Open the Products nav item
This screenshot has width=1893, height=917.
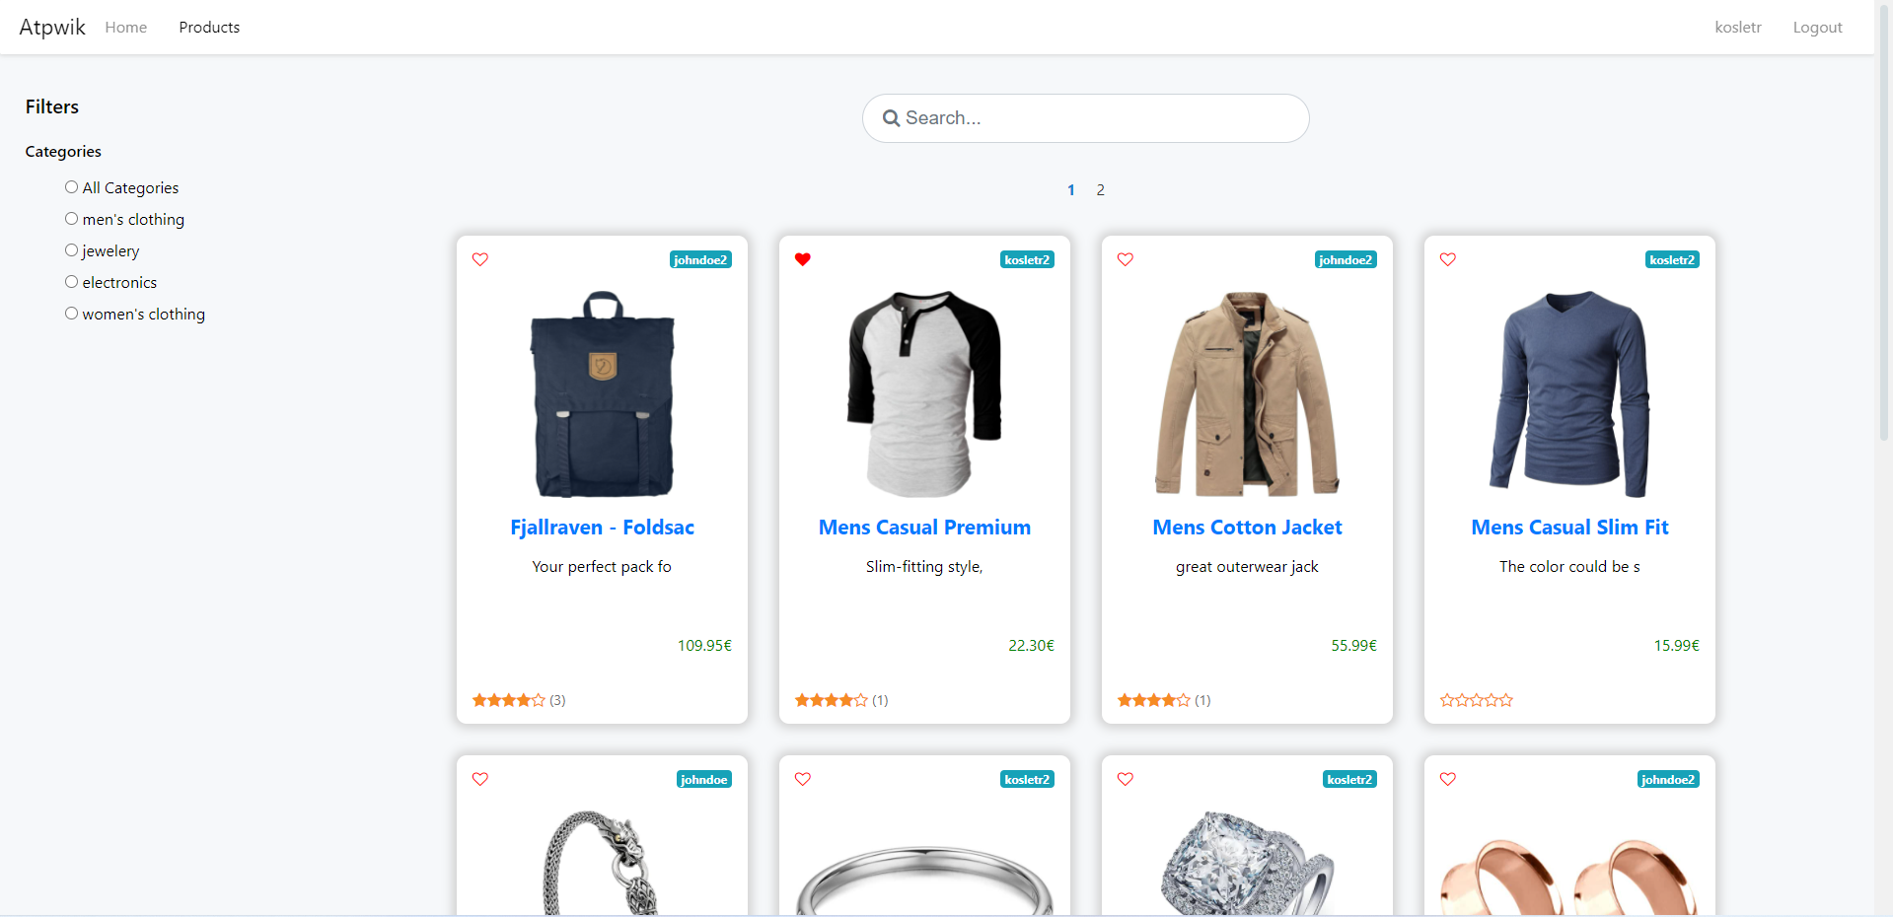click(209, 28)
